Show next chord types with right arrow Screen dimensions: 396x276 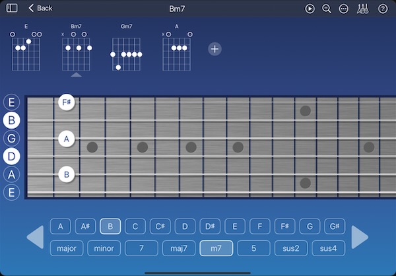(x=360, y=237)
